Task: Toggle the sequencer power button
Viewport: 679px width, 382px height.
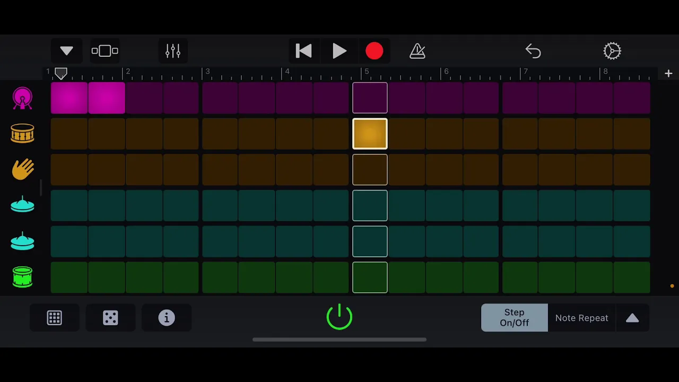Action: click(x=339, y=317)
